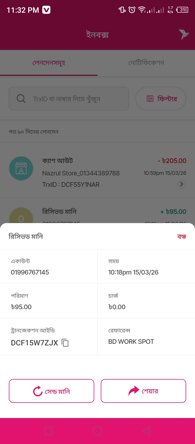The image size is (195, 444).
Task: Open recent apps square button
Action: pyautogui.click(x=49, y=431)
